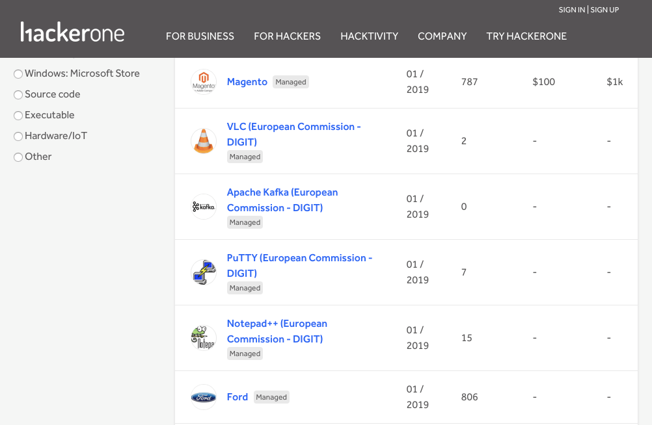Click the Ford oval logo icon
The image size is (652, 425).
pos(203,397)
